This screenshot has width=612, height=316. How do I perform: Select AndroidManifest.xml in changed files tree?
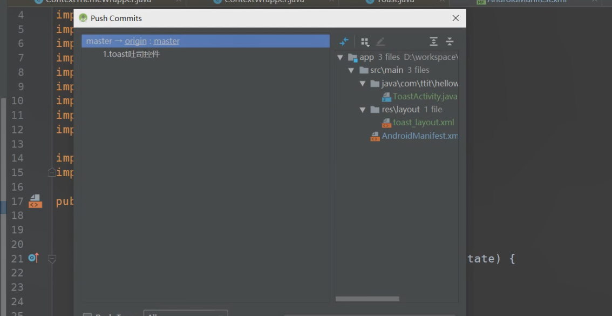[420, 136]
